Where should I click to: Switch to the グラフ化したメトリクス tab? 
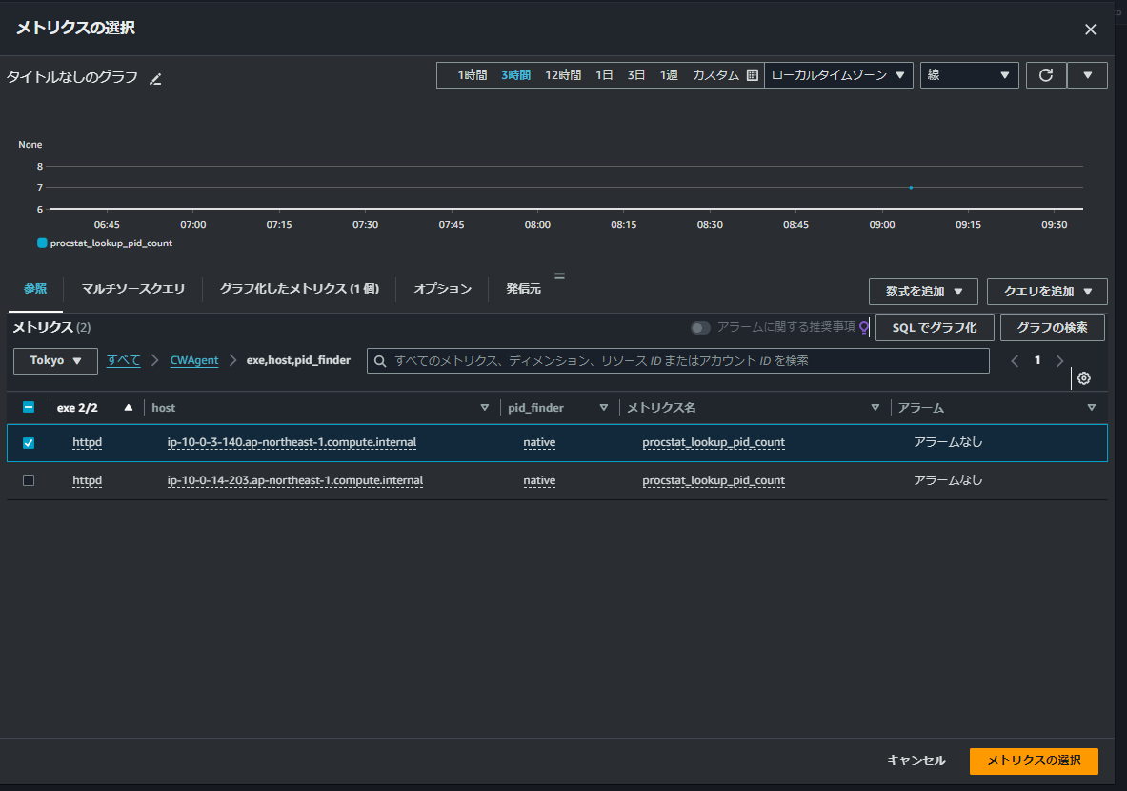click(x=298, y=288)
